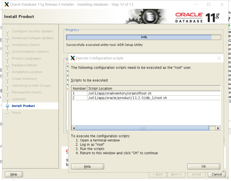Viewport: 231px width, 181px height.
Task: Click the Number column header
Action: tap(79, 89)
